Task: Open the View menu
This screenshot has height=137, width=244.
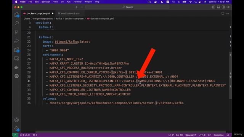Action: pyautogui.click(x=56, y=2)
